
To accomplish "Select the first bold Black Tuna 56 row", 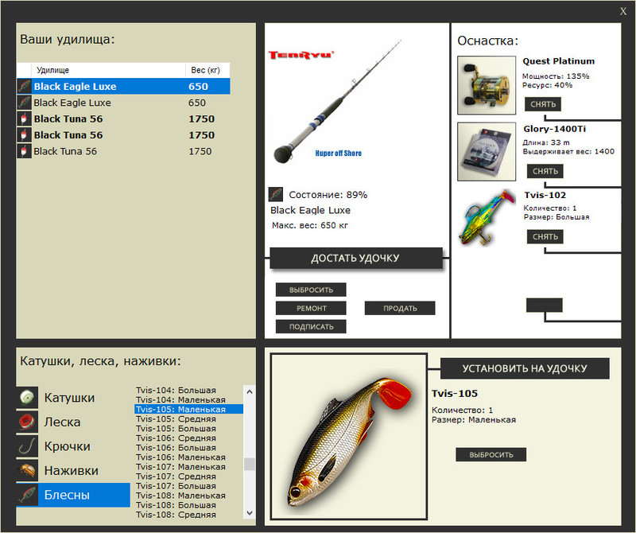I will click(124, 119).
